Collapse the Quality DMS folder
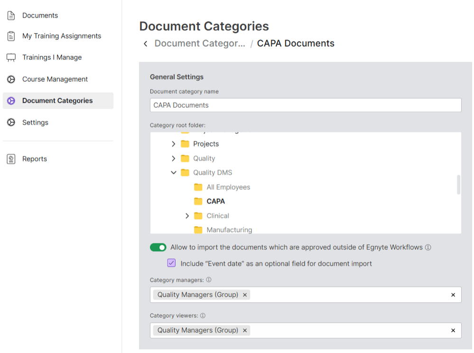 (x=174, y=172)
